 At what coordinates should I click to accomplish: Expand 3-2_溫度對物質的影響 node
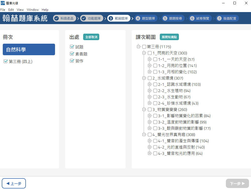(149, 122)
